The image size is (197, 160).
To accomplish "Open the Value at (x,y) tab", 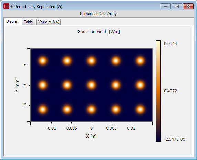I will 49,22.
